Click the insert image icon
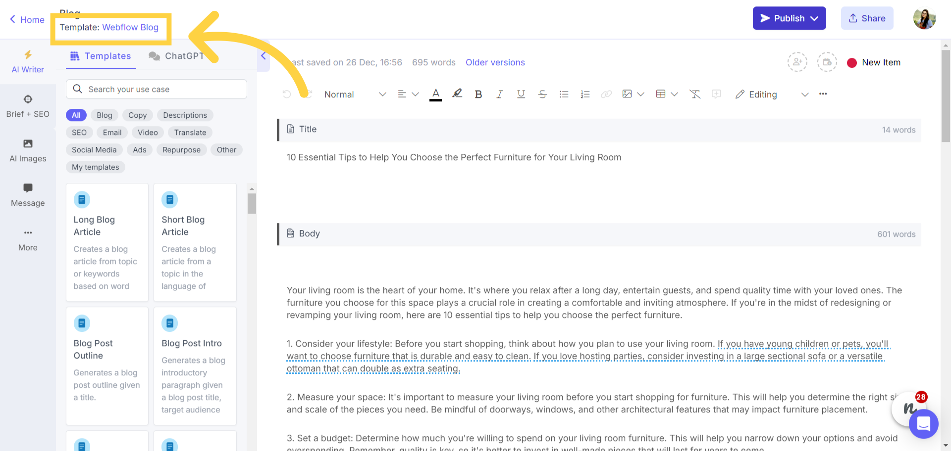The height and width of the screenshot is (451, 951). click(x=627, y=94)
